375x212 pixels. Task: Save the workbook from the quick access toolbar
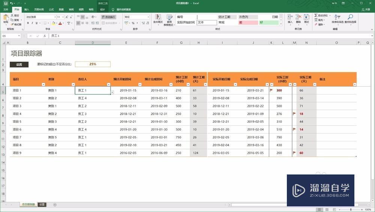point(6,3)
